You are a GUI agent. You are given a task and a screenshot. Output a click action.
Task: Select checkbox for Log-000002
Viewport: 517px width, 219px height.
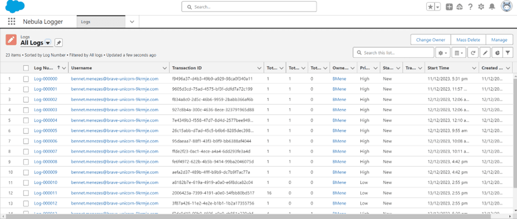click(x=26, y=99)
